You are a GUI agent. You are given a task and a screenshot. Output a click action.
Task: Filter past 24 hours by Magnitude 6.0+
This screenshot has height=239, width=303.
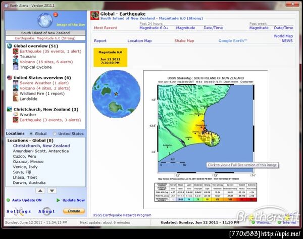154,28
